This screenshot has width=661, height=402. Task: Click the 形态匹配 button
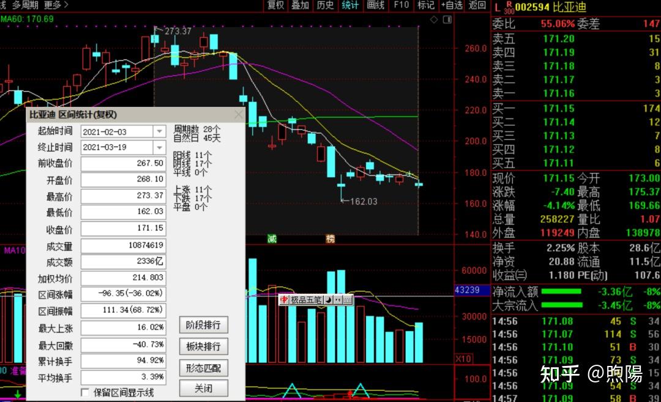click(x=203, y=368)
